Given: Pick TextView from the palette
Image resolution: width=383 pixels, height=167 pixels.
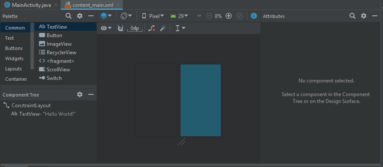Looking at the screenshot, I should (x=66, y=27).
